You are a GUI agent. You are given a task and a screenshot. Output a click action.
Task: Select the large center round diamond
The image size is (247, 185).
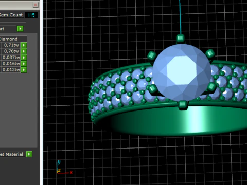182,72
